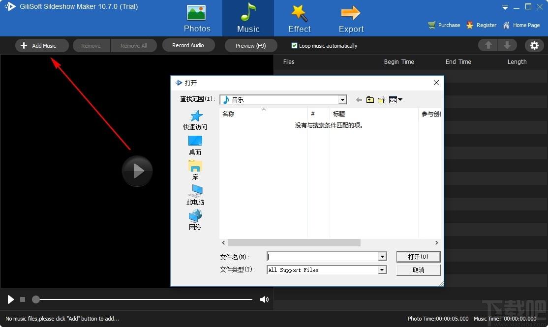The image size is (548, 327).
Task: Open title bar dropdown menu arrow
Action: [x=505, y=7]
